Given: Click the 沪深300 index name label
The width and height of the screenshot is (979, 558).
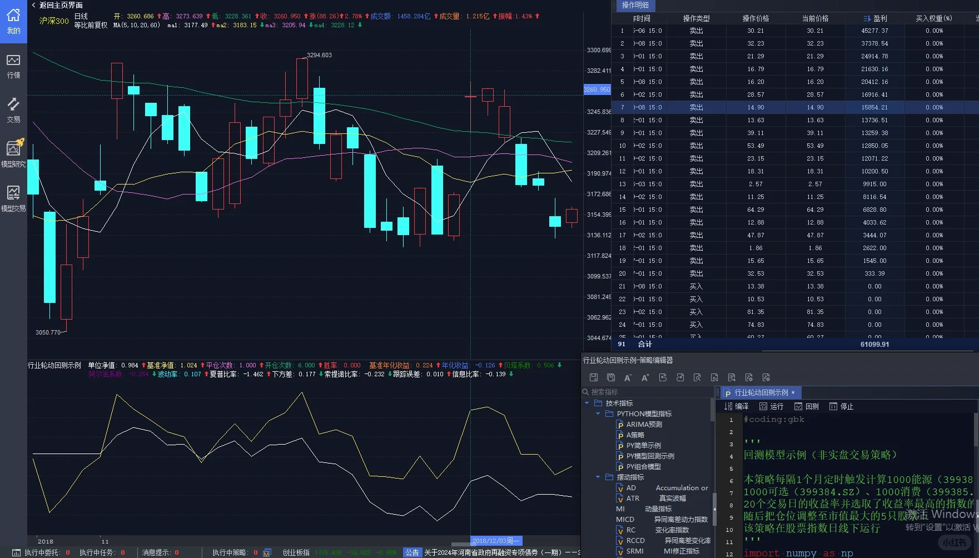Looking at the screenshot, I should click(54, 21).
